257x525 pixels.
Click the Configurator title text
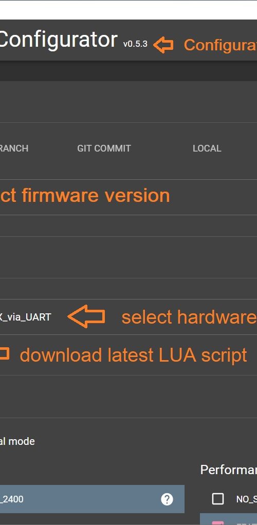point(59,40)
